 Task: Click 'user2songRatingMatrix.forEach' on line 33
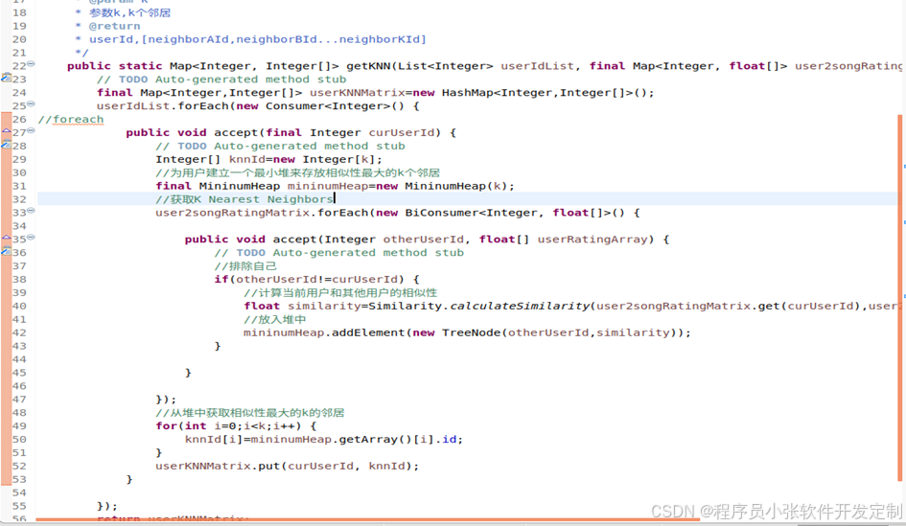(x=262, y=213)
